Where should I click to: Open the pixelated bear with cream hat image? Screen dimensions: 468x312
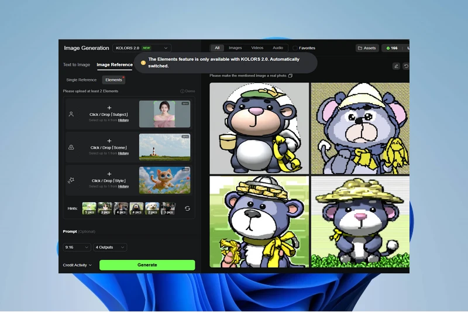pos(360,128)
